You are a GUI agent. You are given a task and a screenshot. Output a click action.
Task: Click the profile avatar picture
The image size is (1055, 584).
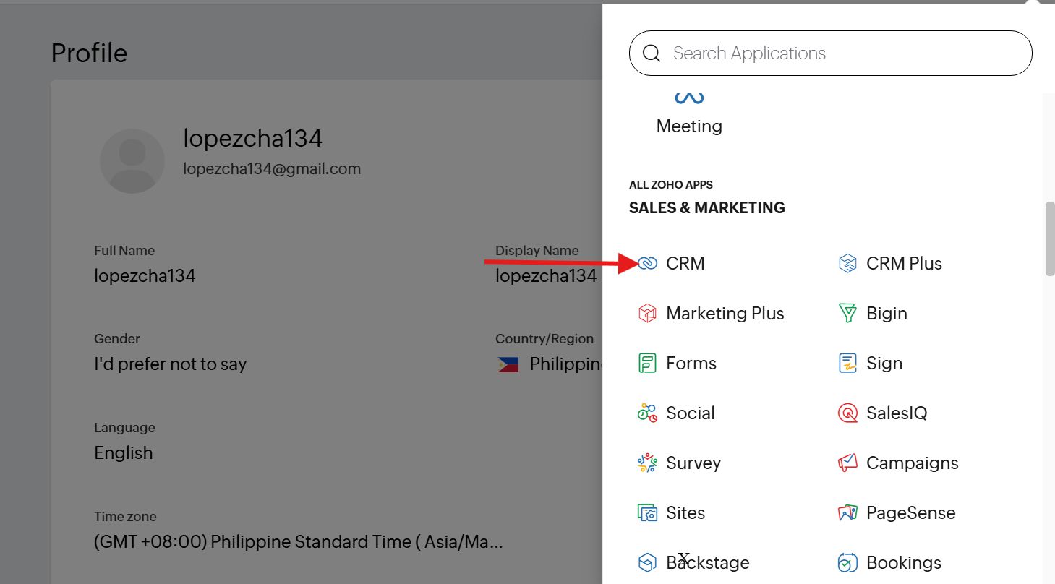(x=132, y=161)
